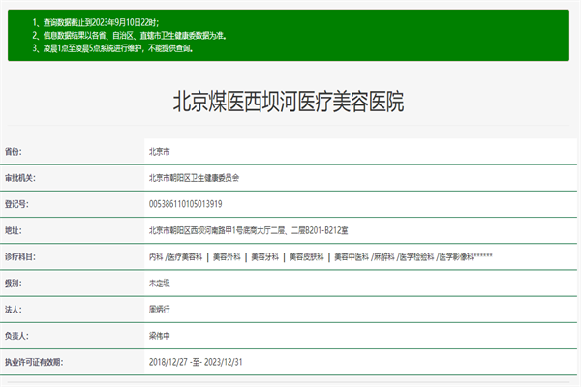Image resolution: width=581 pixels, height=387 pixels.
Task: Click the 诊疗科目 label
Action: point(20,257)
